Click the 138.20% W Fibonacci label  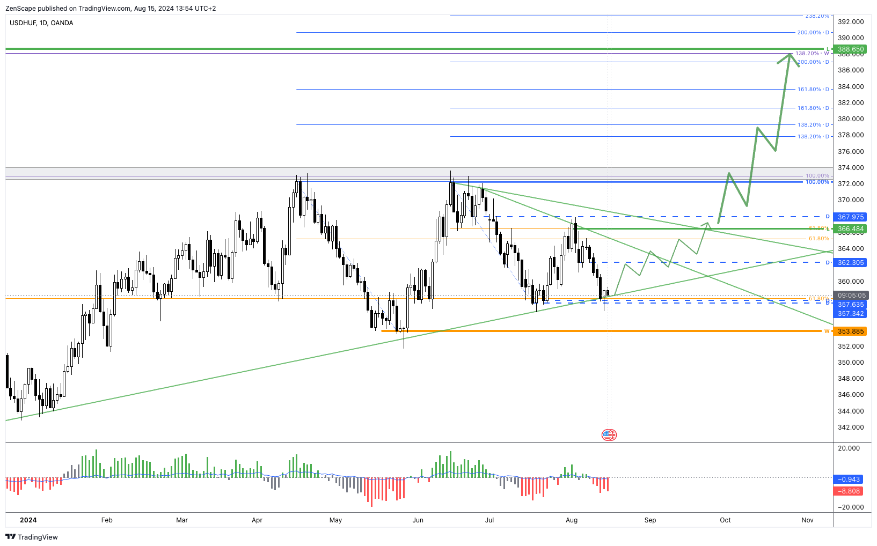point(812,54)
